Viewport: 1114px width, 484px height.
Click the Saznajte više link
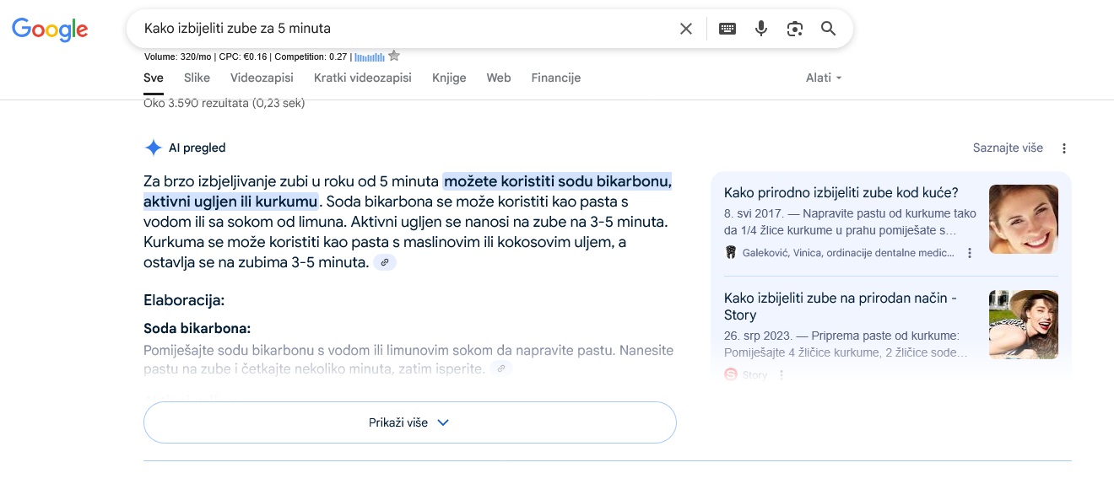[1008, 148]
